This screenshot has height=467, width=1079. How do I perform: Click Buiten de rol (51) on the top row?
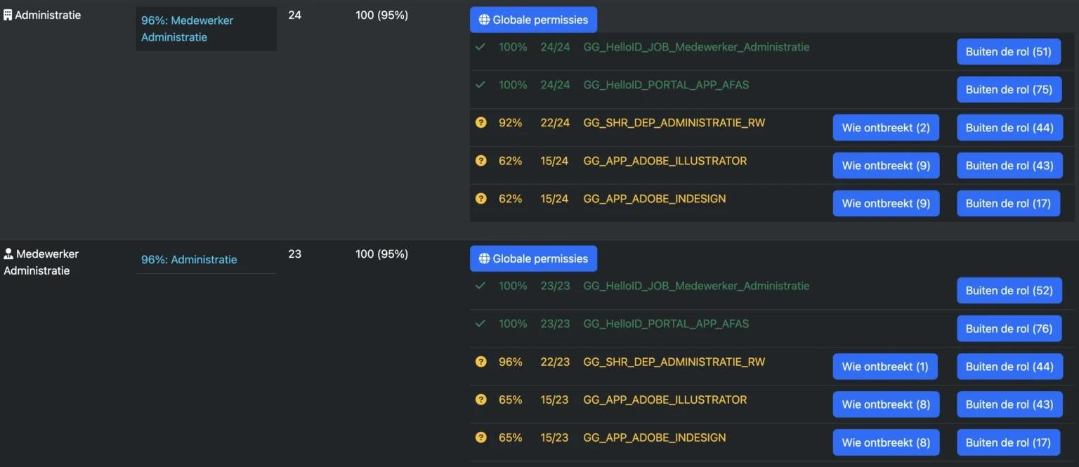click(x=1009, y=51)
